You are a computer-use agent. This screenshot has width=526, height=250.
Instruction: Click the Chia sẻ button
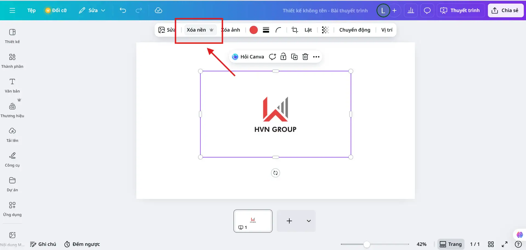click(505, 10)
